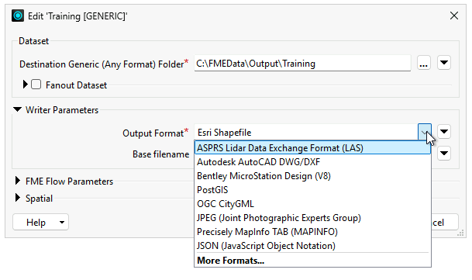Close the Edit Training dialog
This screenshot has width=472, height=280.
[454, 16]
